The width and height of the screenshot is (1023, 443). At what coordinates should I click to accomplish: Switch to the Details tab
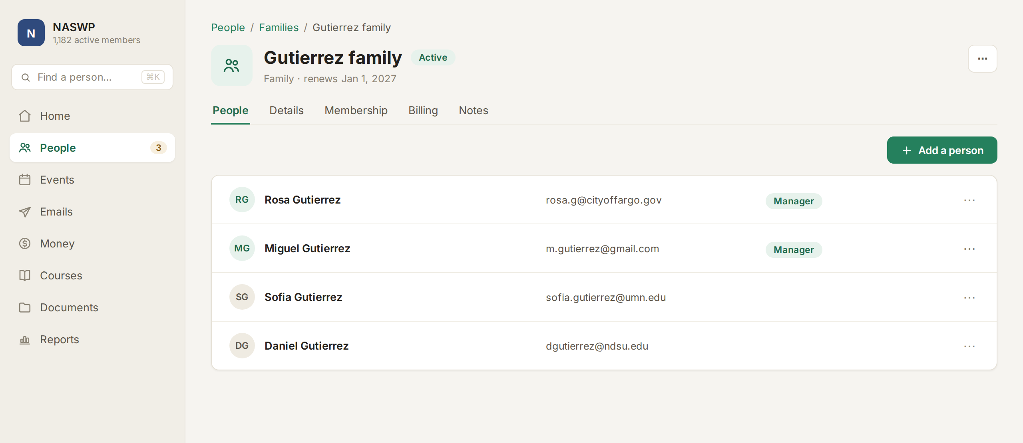(x=287, y=111)
